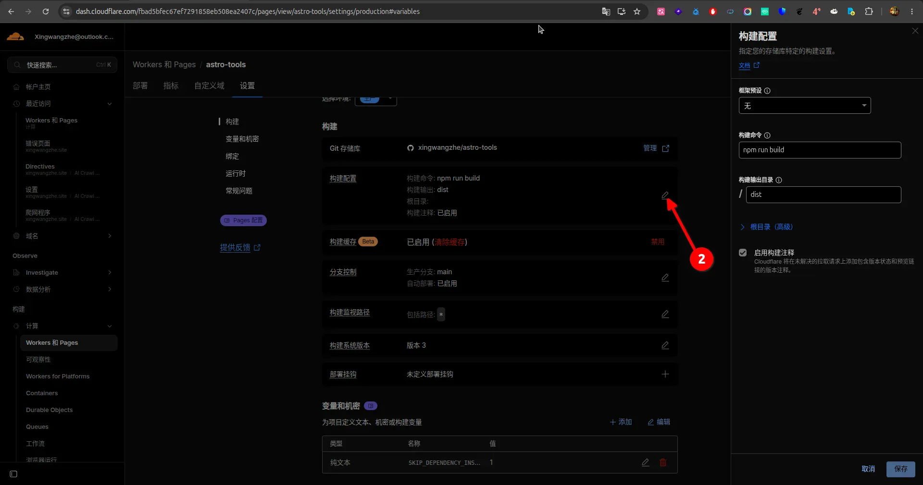Jump to 常规问题 settings section
923x485 pixels.
pos(239,191)
